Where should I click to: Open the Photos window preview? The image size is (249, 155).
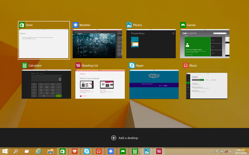click(x=151, y=43)
